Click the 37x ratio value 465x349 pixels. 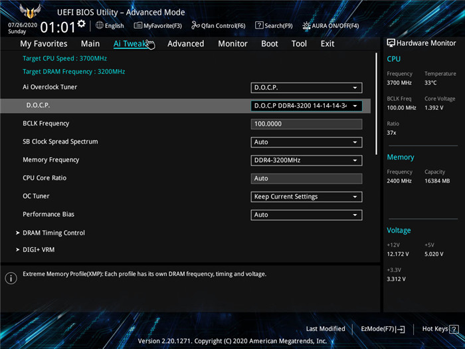pos(391,133)
